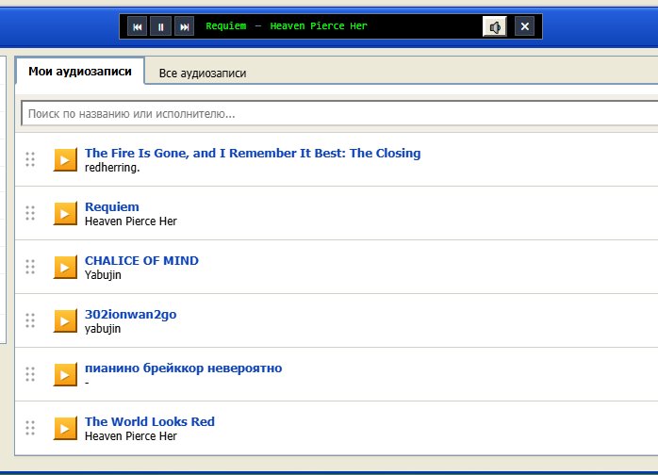Image resolution: width=658 pixels, height=475 pixels.
Task: Click drag handle beside 302ionwan2go
Action: pos(30,320)
